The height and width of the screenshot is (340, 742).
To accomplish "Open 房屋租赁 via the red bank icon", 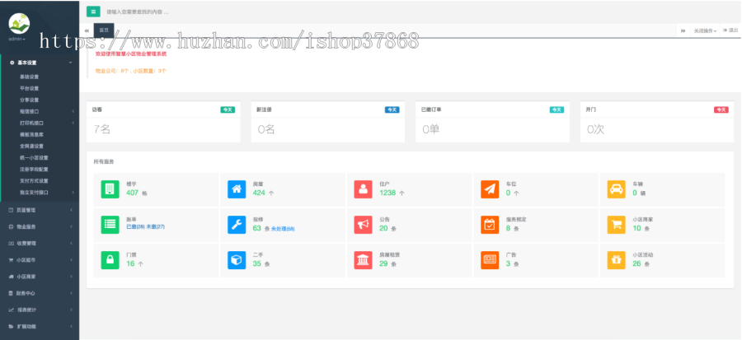I will [363, 260].
